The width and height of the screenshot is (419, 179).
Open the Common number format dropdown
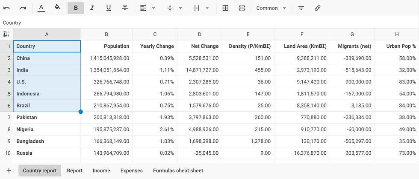point(271,8)
